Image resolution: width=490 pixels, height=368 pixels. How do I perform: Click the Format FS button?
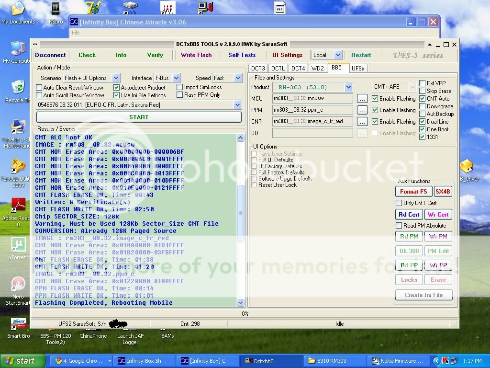(x=413, y=192)
